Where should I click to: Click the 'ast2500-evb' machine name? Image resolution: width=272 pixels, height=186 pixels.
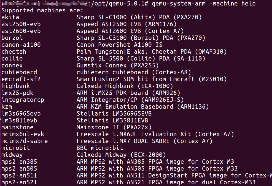click(x=21, y=24)
